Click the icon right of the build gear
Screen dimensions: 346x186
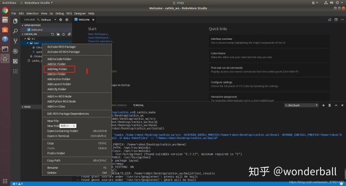[x=67, y=20]
